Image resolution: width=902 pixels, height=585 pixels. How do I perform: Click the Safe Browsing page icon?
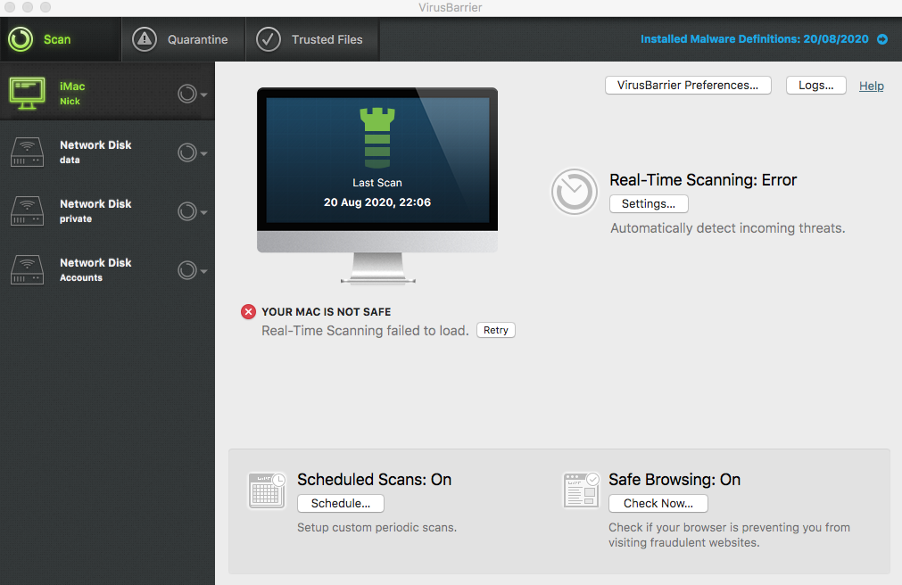pos(582,490)
